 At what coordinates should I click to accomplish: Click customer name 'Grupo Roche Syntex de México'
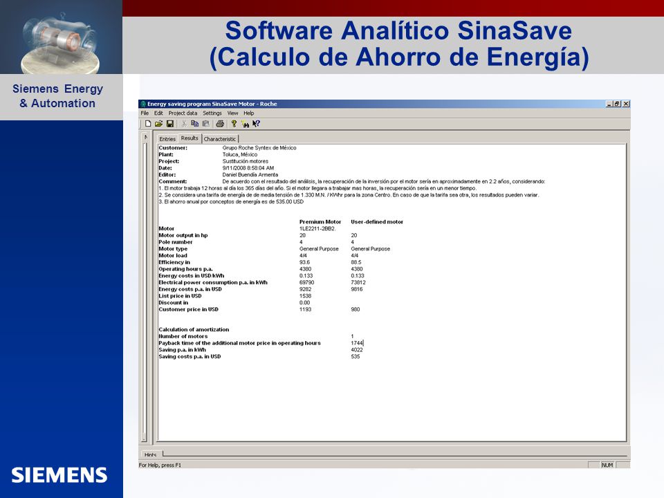click(x=259, y=148)
